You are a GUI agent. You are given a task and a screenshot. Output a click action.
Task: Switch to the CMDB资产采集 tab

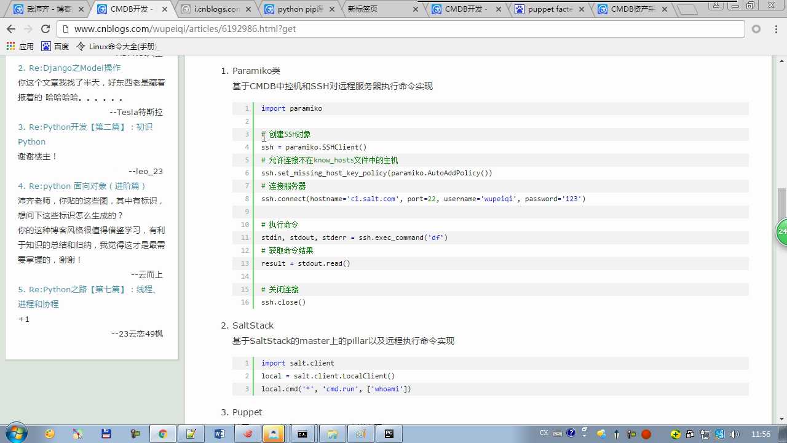click(x=632, y=9)
